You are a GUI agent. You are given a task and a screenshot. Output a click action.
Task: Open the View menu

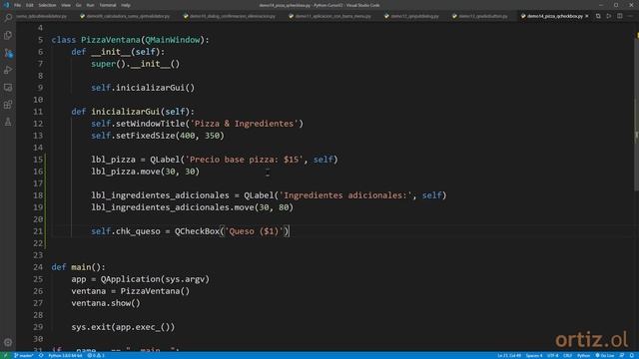(x=66, y=5)
